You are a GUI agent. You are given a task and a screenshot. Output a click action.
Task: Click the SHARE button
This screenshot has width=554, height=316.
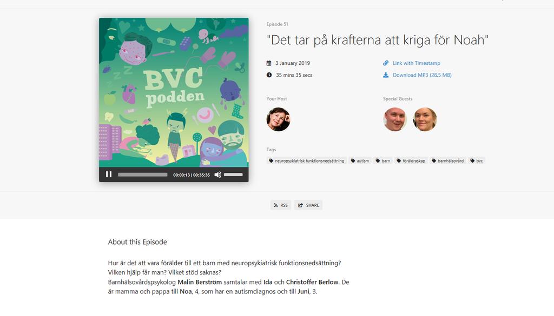[308, 205]
